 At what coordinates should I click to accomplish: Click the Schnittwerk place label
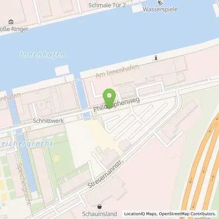[48, 121]
